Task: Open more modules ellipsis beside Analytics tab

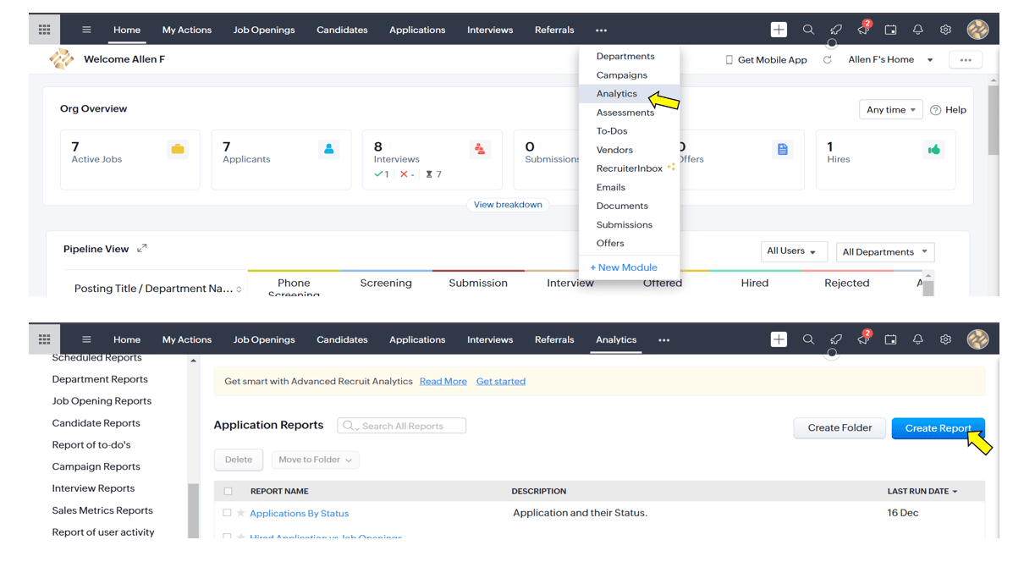Action: tap(663, 340)
